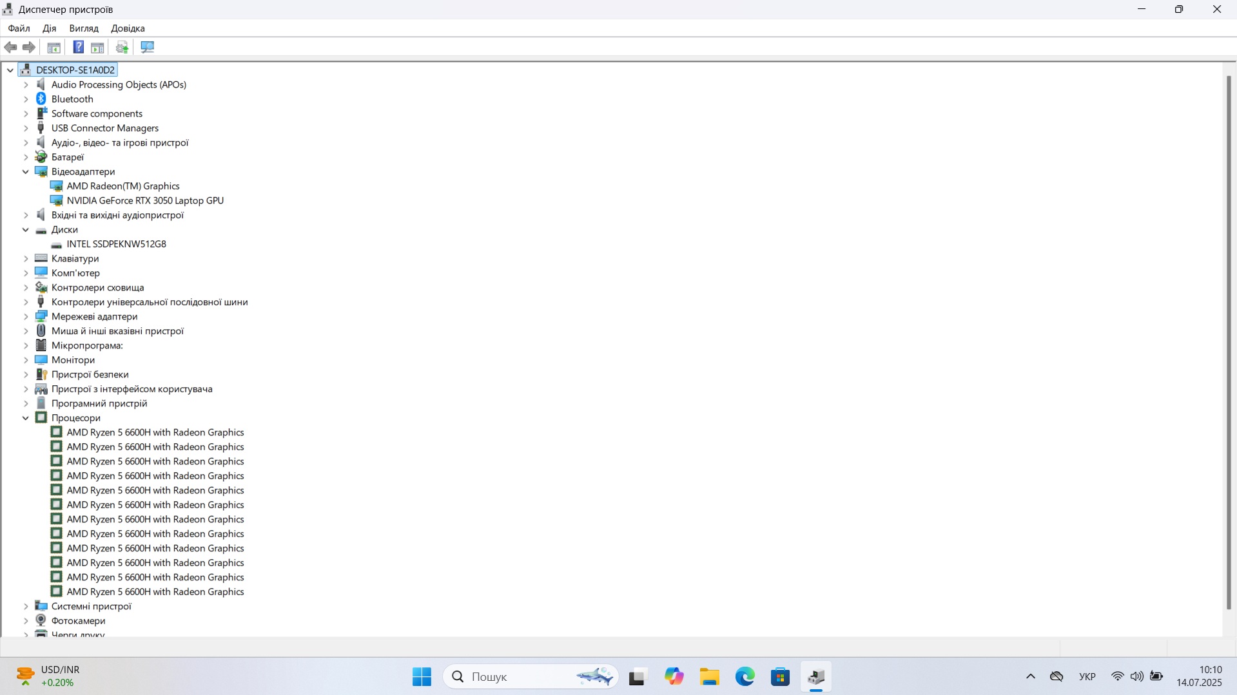Viewport: 1237px width, 695px height.
Task: Select Вхідні та вихідні аудіопристрої
Action: (x=117, y=215)
